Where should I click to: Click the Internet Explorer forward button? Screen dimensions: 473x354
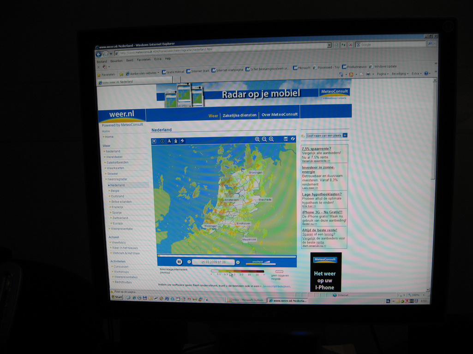105,54
